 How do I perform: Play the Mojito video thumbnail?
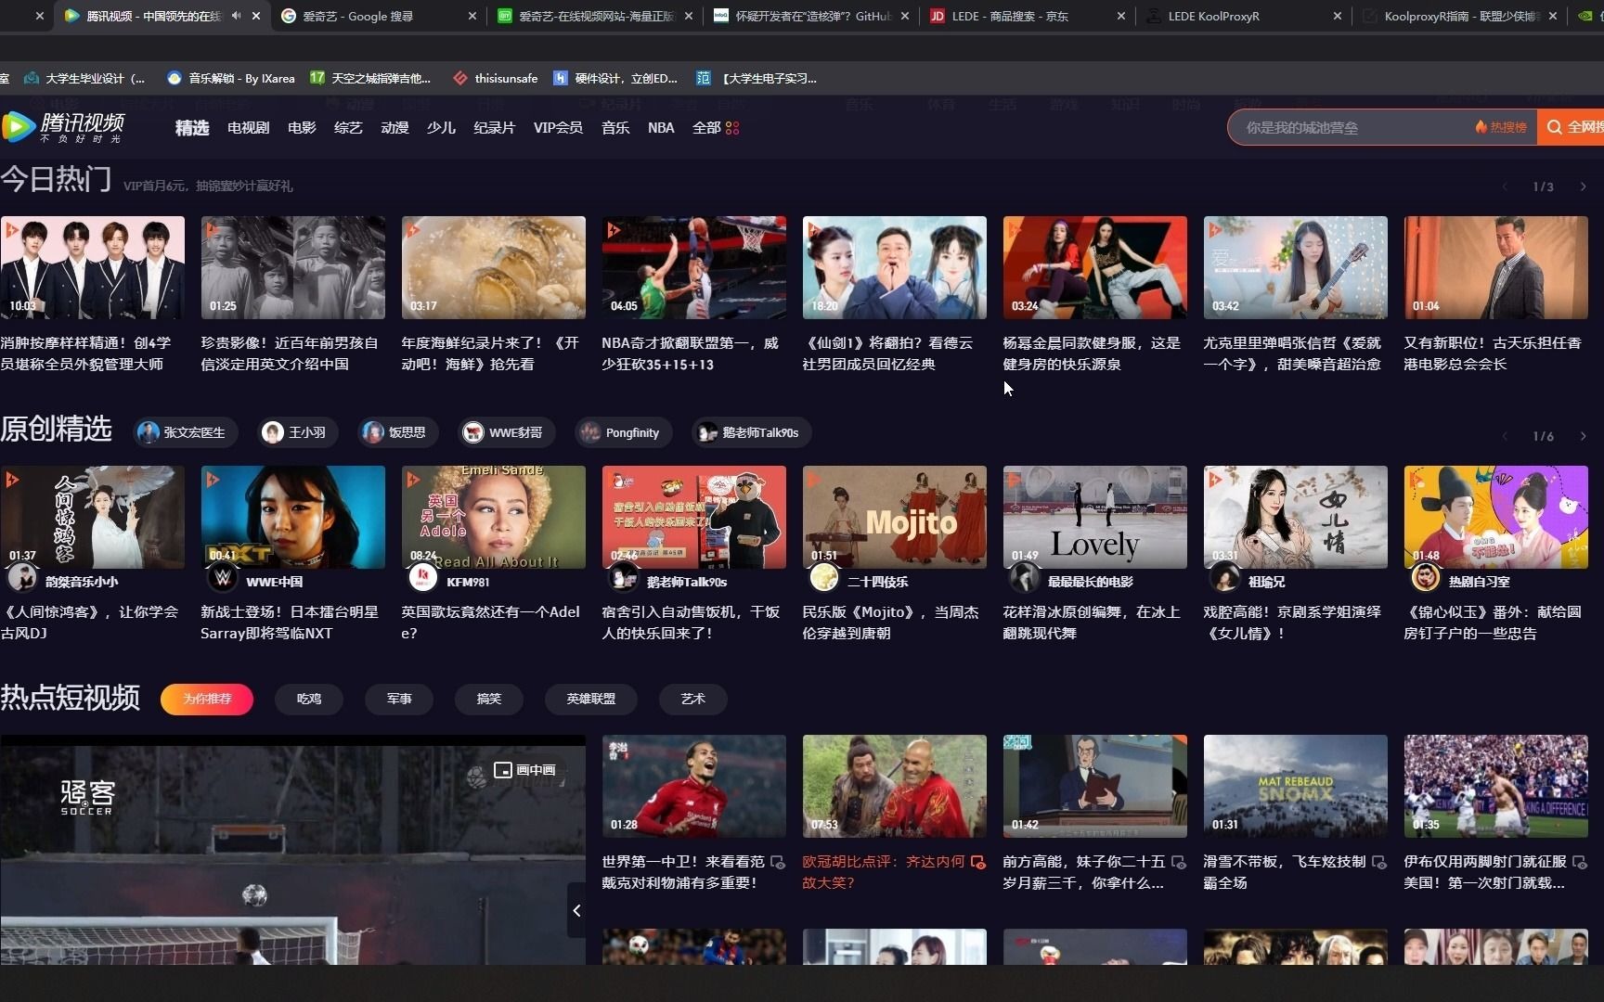pyautogui.click(x=894, y=517)
